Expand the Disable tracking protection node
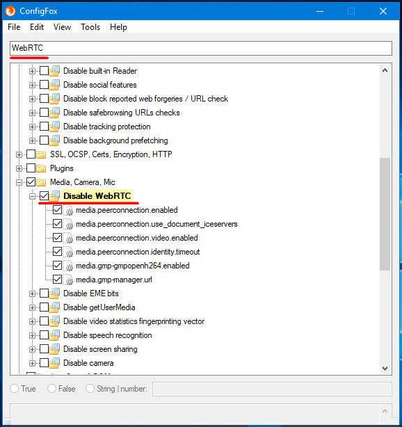This screenshot has height=427, width=402. point(32,127)
